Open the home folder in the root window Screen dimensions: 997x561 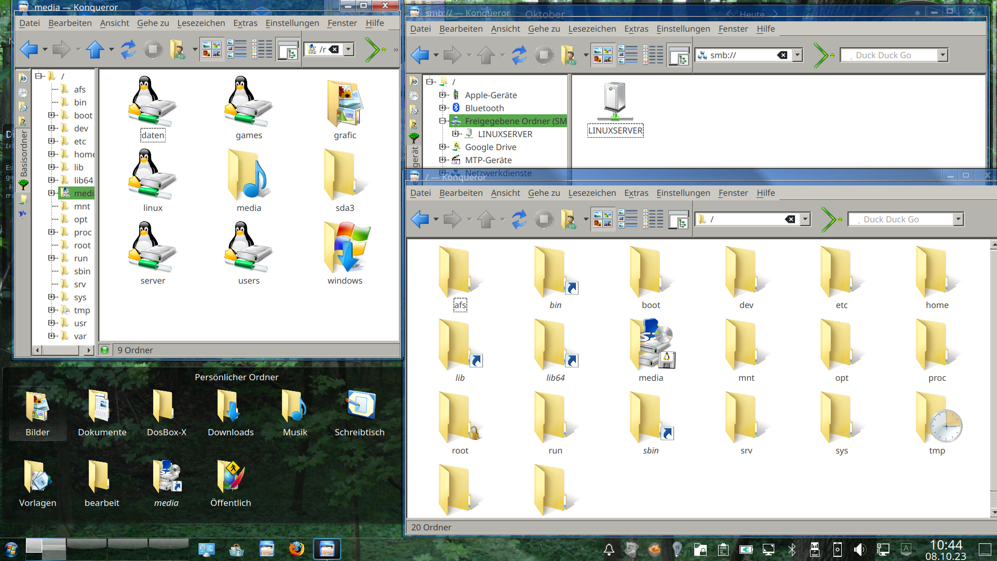937,278
